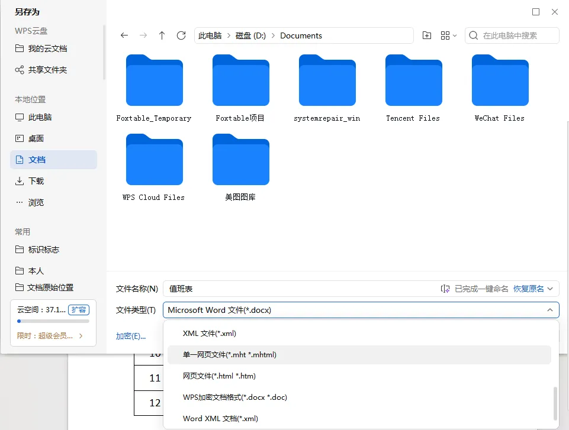The width and height of the screenshot is (569, 430).
Task: Click the cloud storage usage bar
Action: tap(53, 321)
